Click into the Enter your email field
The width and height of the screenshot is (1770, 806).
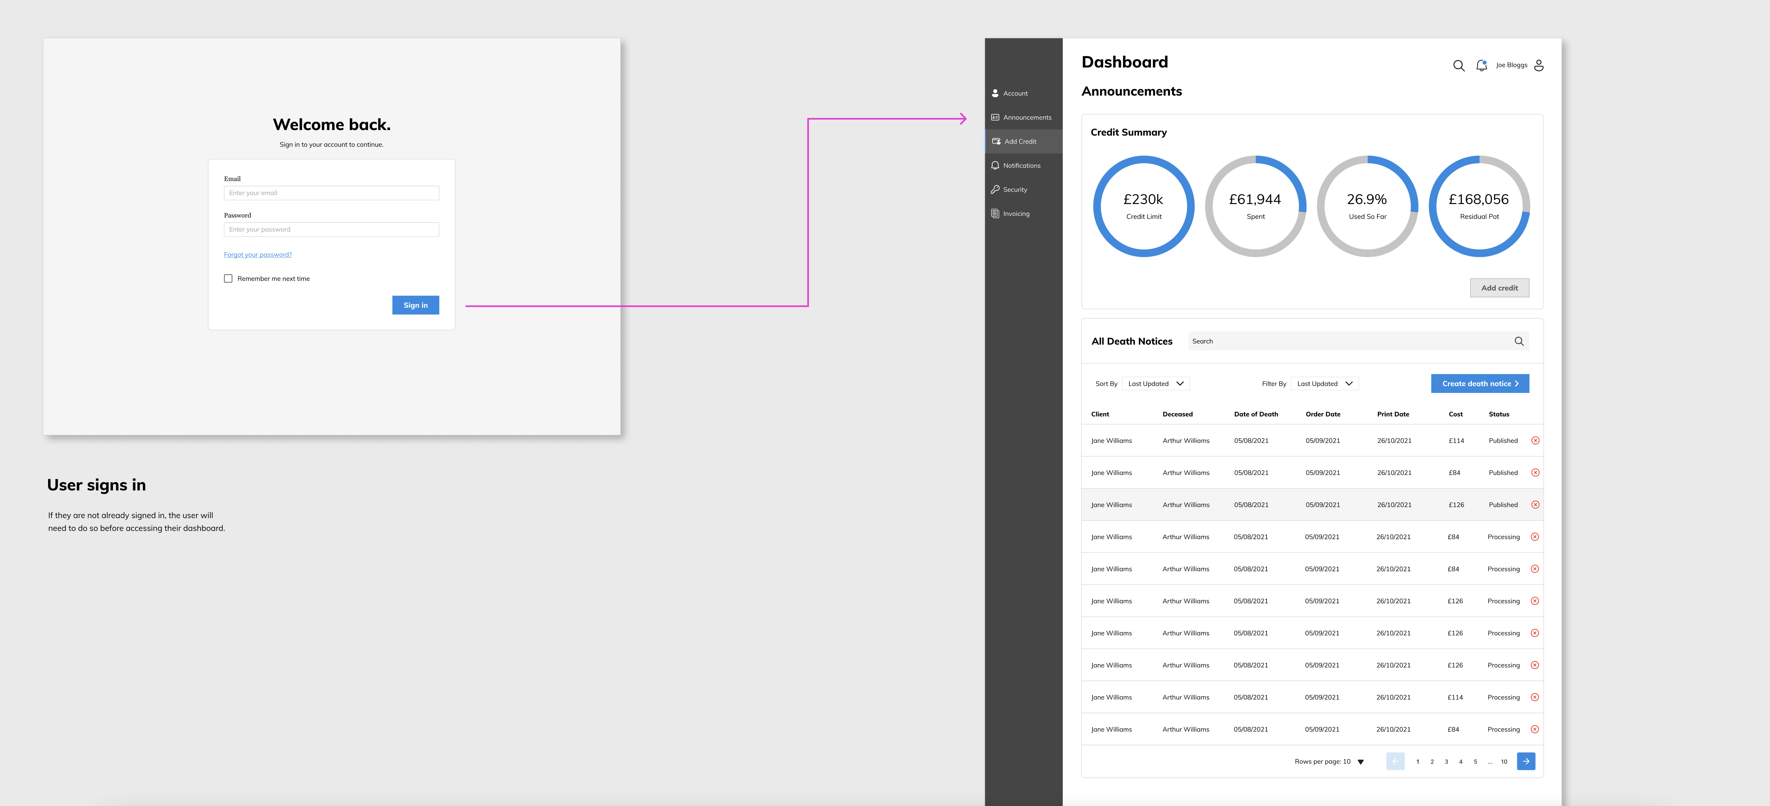click(x=331, y=193)
